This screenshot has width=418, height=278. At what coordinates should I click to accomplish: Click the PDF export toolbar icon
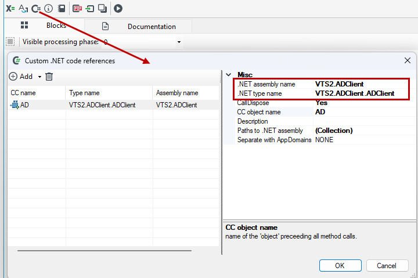tap(77, 9)
